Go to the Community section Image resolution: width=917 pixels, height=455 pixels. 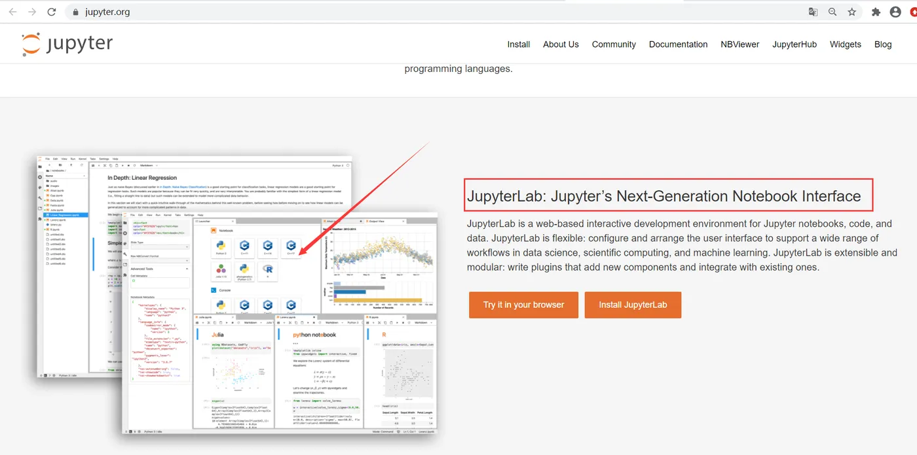tap(614, 44)
